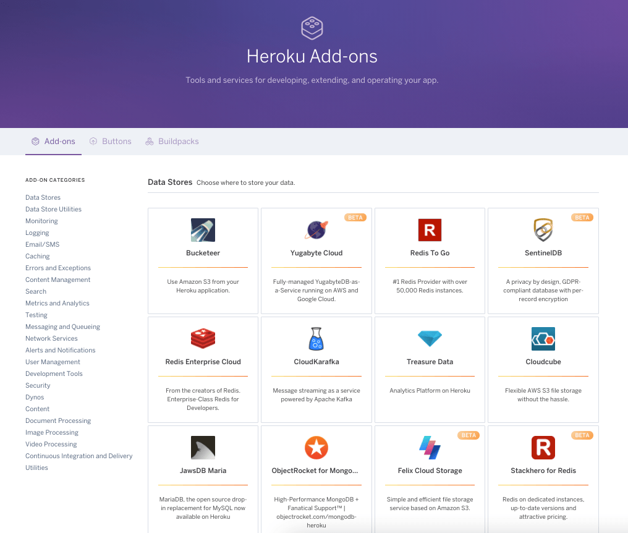Click the BETA badge on SentinelDB
This screenshot has width=628, height=533.
pyautogui.click(x=582, y=218)
